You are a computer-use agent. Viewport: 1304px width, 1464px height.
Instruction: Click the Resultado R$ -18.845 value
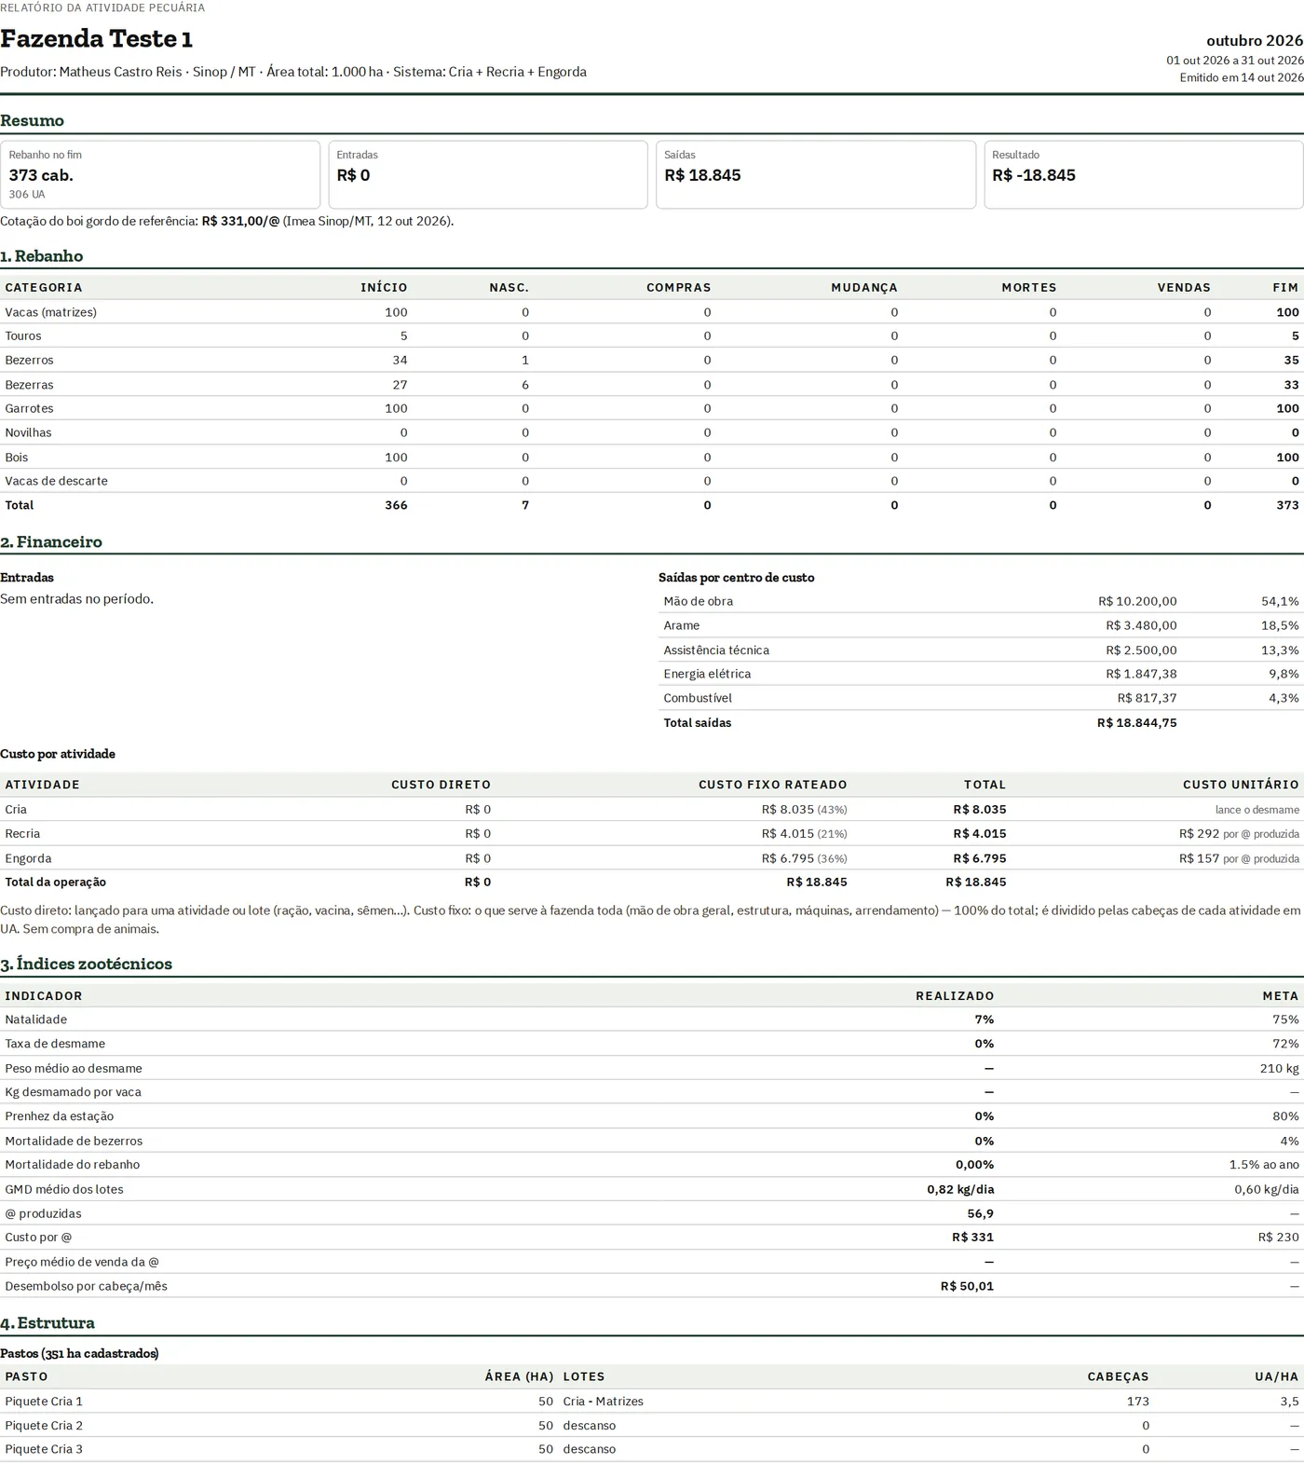[x=1034, y=175]
